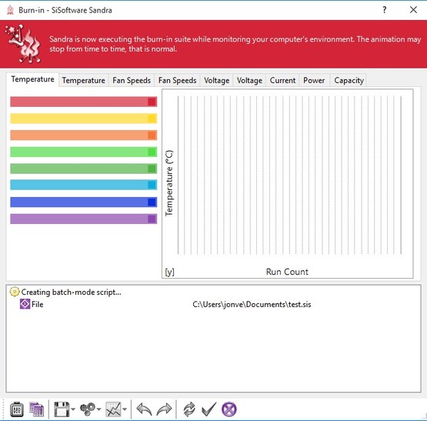The height and width of the screenshot is (421, 427).
Task: Open the first Voltage tab
Action: 216,80
